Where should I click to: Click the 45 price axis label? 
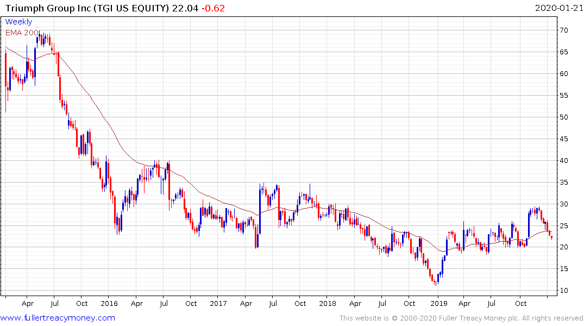click(563, 139)
